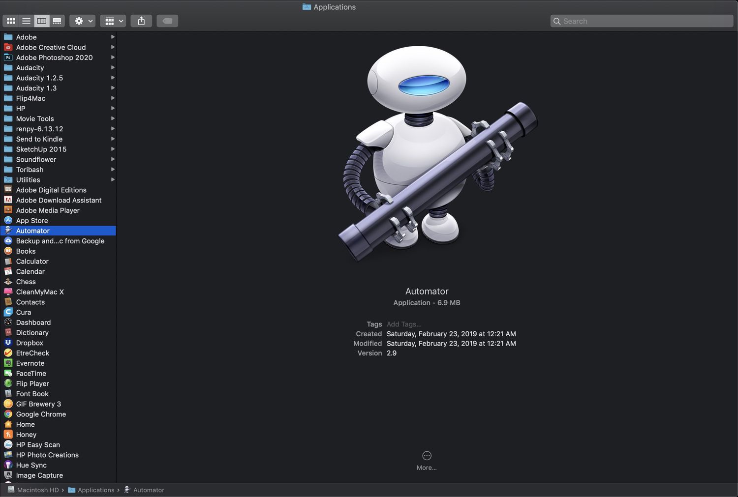738x497 pixels.
Task: Expand the Adobe Creative Cloud folder arrow
Action: pyautogui.click(x=113, y=47)
